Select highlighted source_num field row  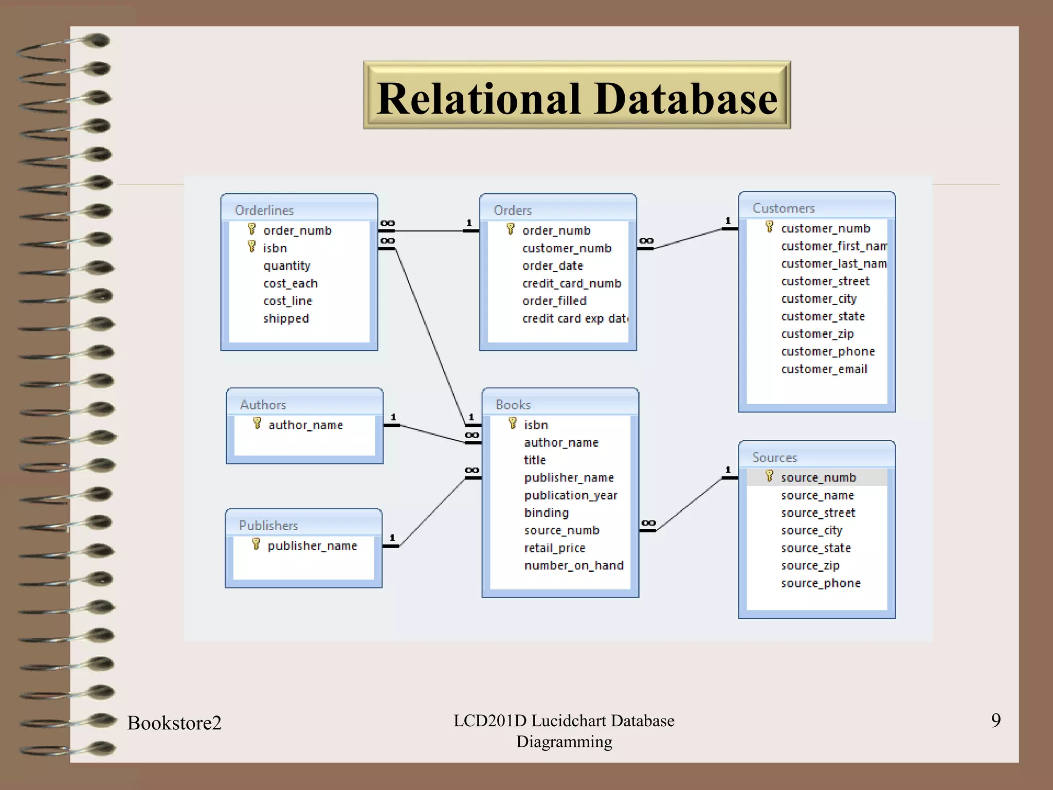point(818,478)
